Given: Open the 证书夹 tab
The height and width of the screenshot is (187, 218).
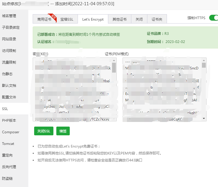Looking at the screenshot, I should [x=157, y=19].
